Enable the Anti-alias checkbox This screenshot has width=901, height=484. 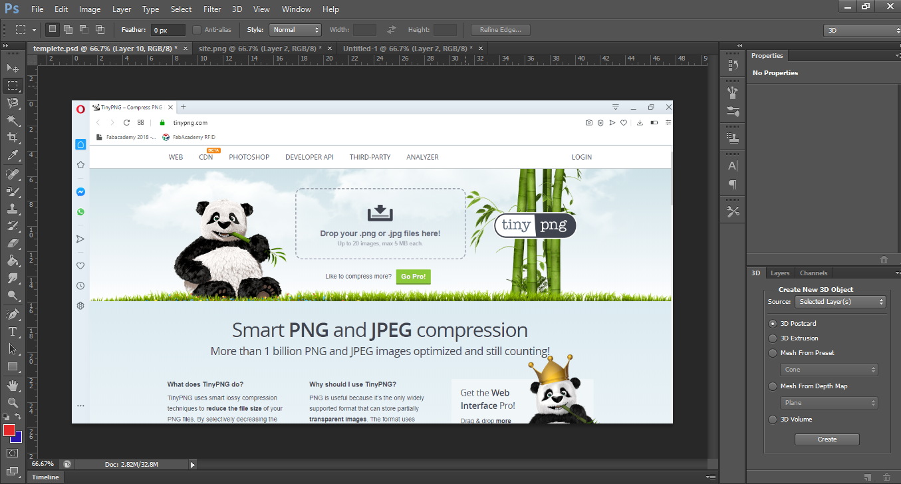tap(197, 30)
